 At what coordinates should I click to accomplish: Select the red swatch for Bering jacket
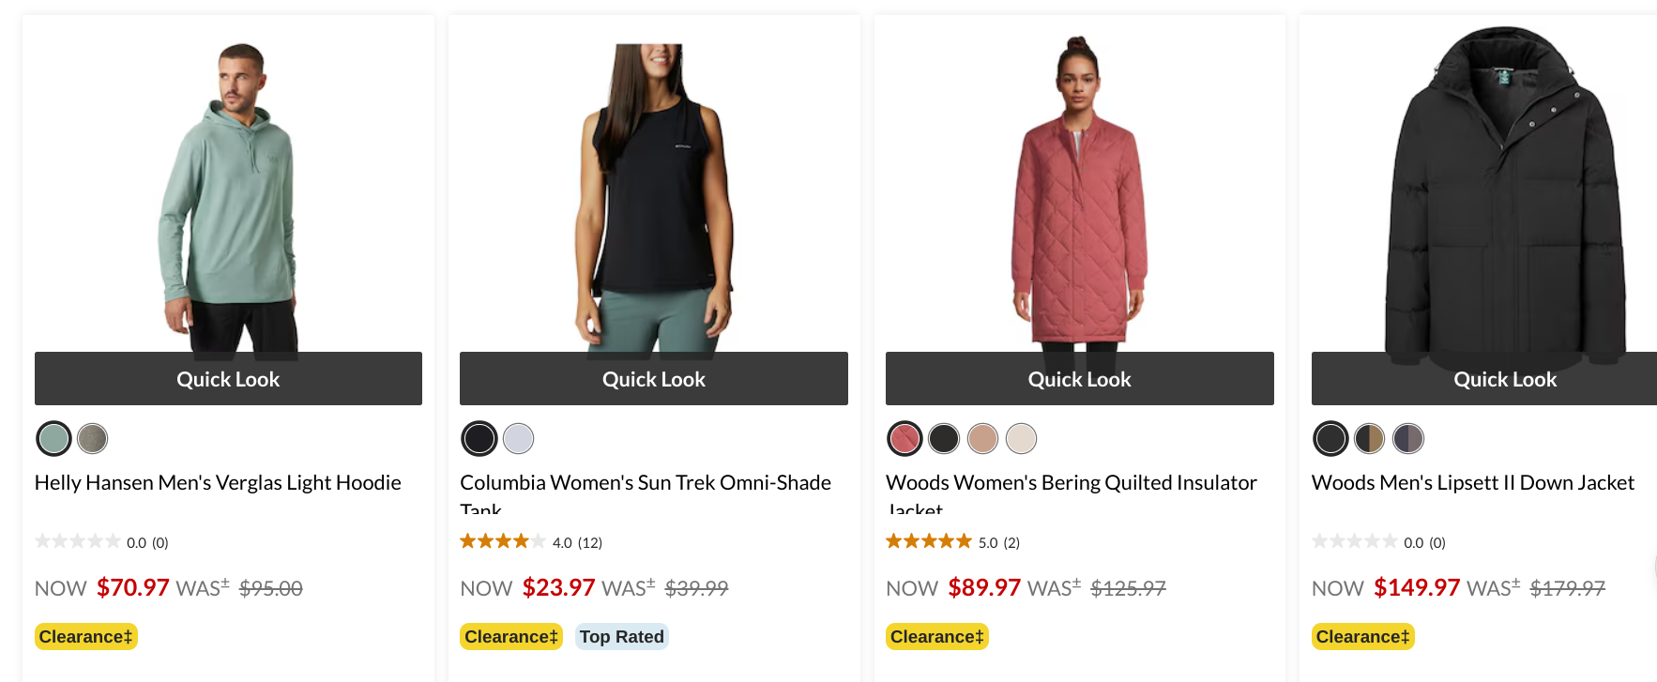(905, 438)
